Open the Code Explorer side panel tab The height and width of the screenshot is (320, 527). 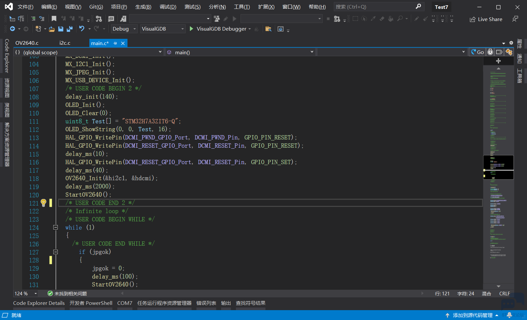(x=7, y=55)
